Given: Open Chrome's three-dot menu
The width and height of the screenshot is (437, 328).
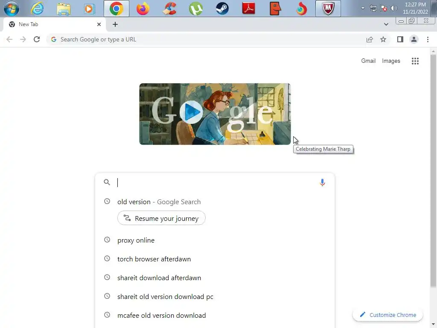Looking at the screenshot, I should click(428, 39).
